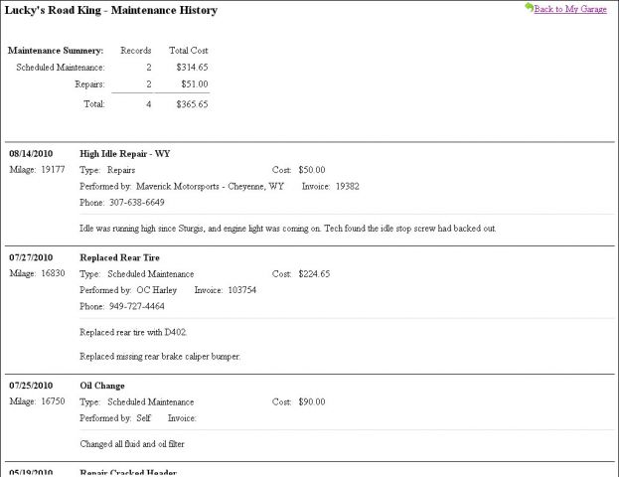Click the $224.65 cost value
This screenshot has height=477, width=619.
[x=314, y=274]
